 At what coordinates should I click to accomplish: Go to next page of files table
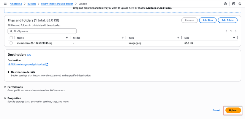(236, 31)
